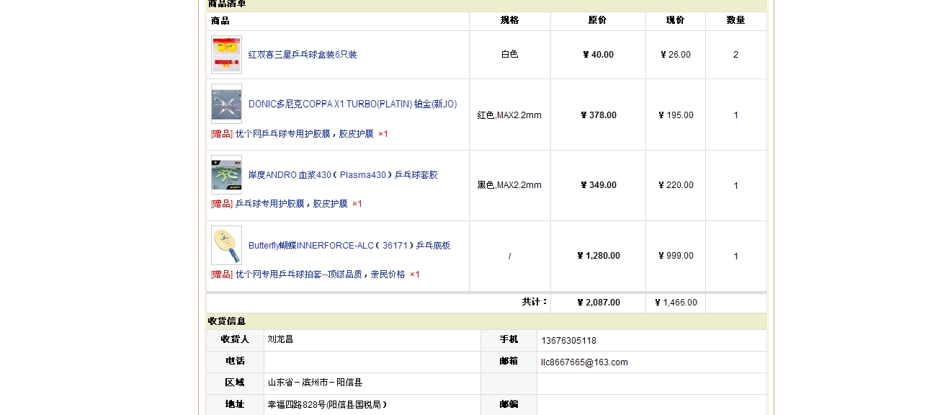Select the recipient name 刘龙昌
Screen dimensions: 930x415
280,339
